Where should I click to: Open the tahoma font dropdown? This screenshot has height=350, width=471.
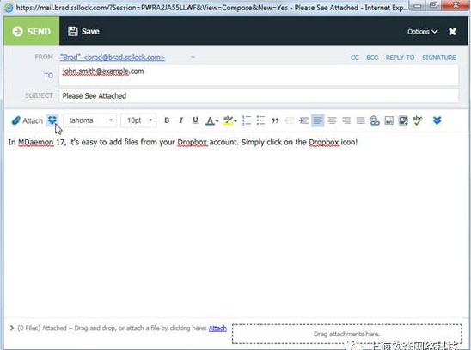coord(90,120)
